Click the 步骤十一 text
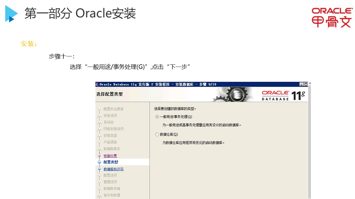355x199 pixels. coord(62,57)
